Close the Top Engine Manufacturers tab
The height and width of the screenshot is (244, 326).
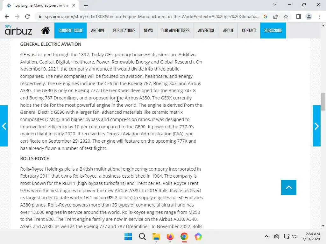[x=74, y=5]
